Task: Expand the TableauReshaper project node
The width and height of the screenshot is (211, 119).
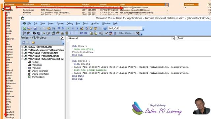Action: click(x=22, y=50)
